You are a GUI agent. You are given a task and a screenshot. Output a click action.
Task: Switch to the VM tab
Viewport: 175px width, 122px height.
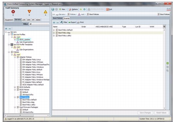pos(33,20)
